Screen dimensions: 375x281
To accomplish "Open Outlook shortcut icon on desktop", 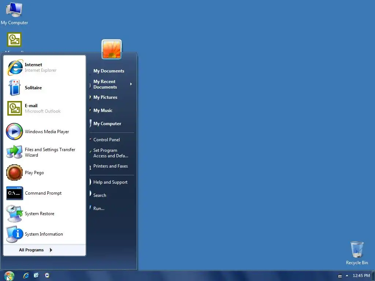I will click(x=14, y=40).
